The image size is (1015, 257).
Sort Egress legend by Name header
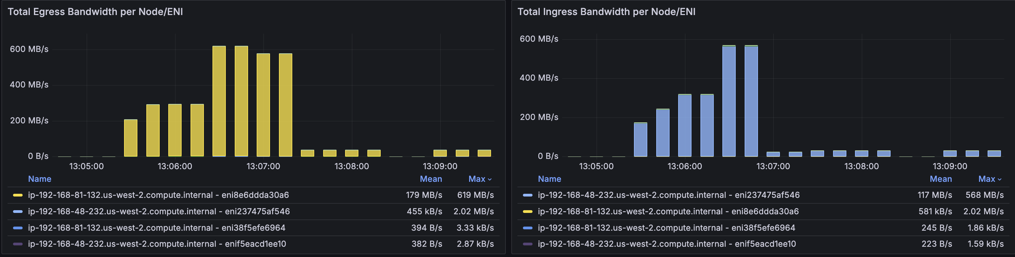(39, 179)
